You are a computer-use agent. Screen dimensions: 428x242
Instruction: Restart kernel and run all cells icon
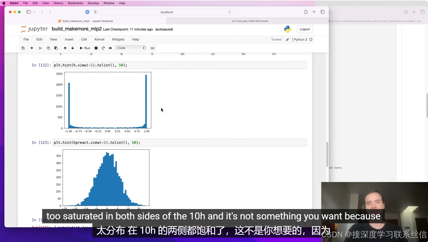111,48
